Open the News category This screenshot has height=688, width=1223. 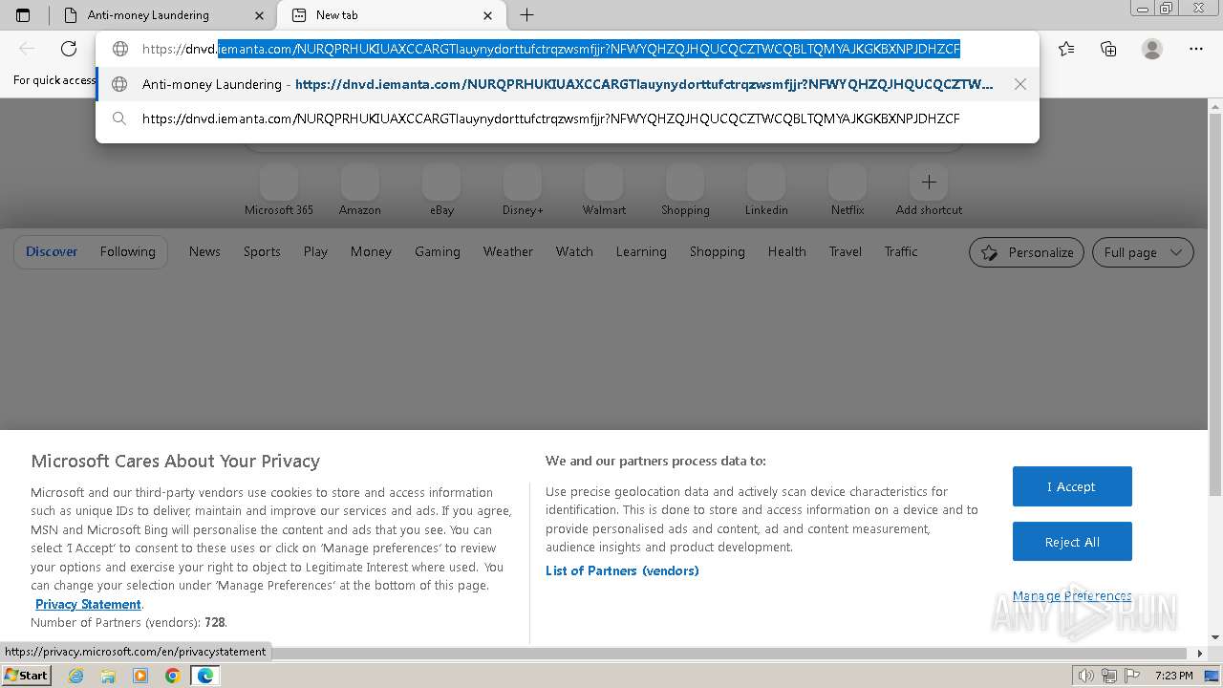204,251
